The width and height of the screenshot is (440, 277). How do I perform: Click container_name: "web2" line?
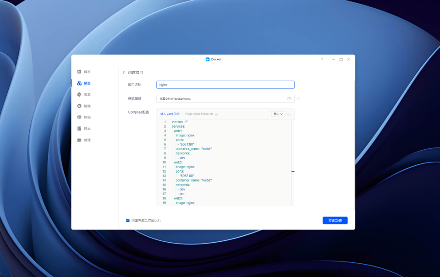tap(193, 180)
